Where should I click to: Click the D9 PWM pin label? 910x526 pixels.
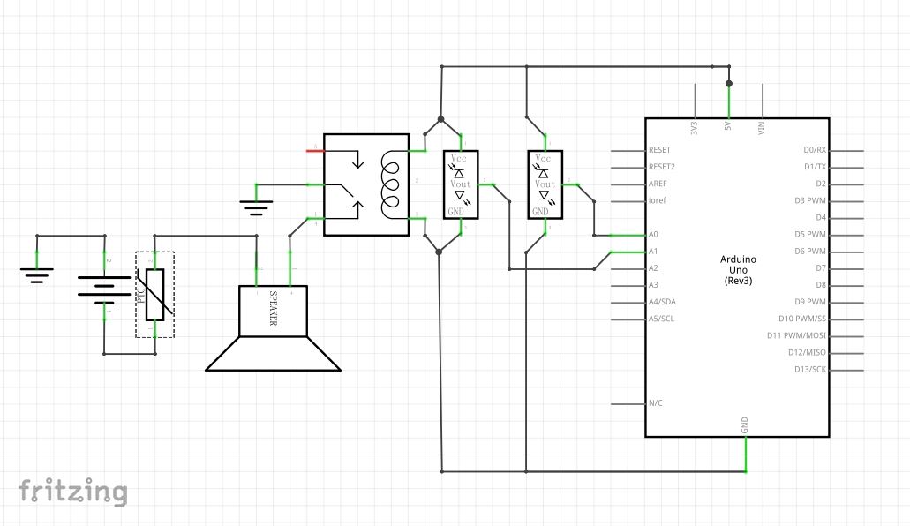pyautogui.click(x=810, y=301)
